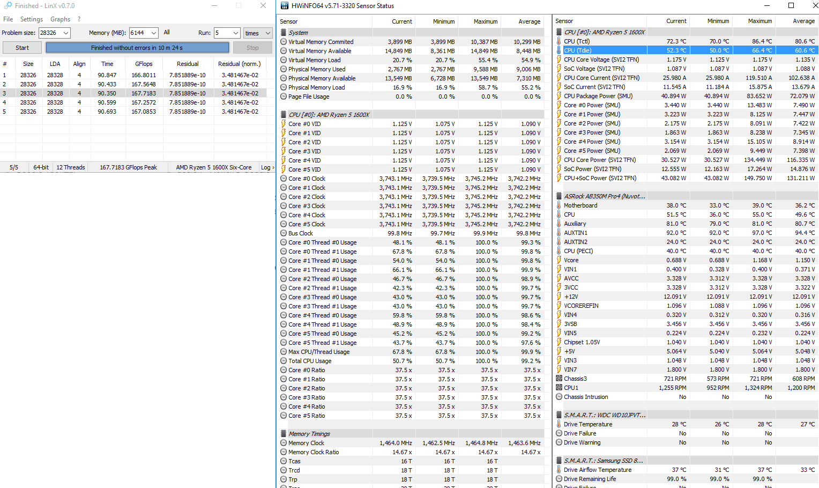Click the Chassis Intrusion sensor icon
The width and height of the screenshot is (819, 488).
pyautogui.click(x=559, y=397)
